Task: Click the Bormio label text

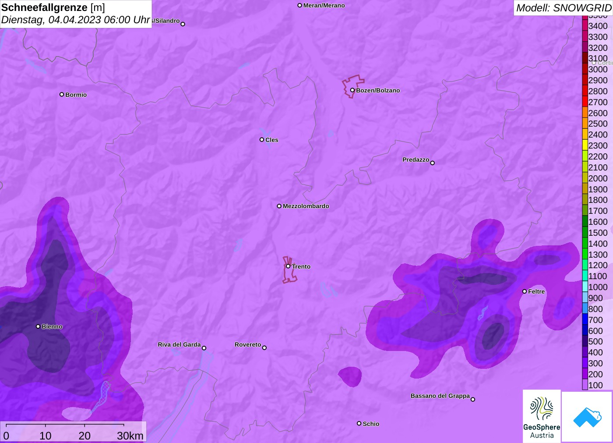Action: 76,95
